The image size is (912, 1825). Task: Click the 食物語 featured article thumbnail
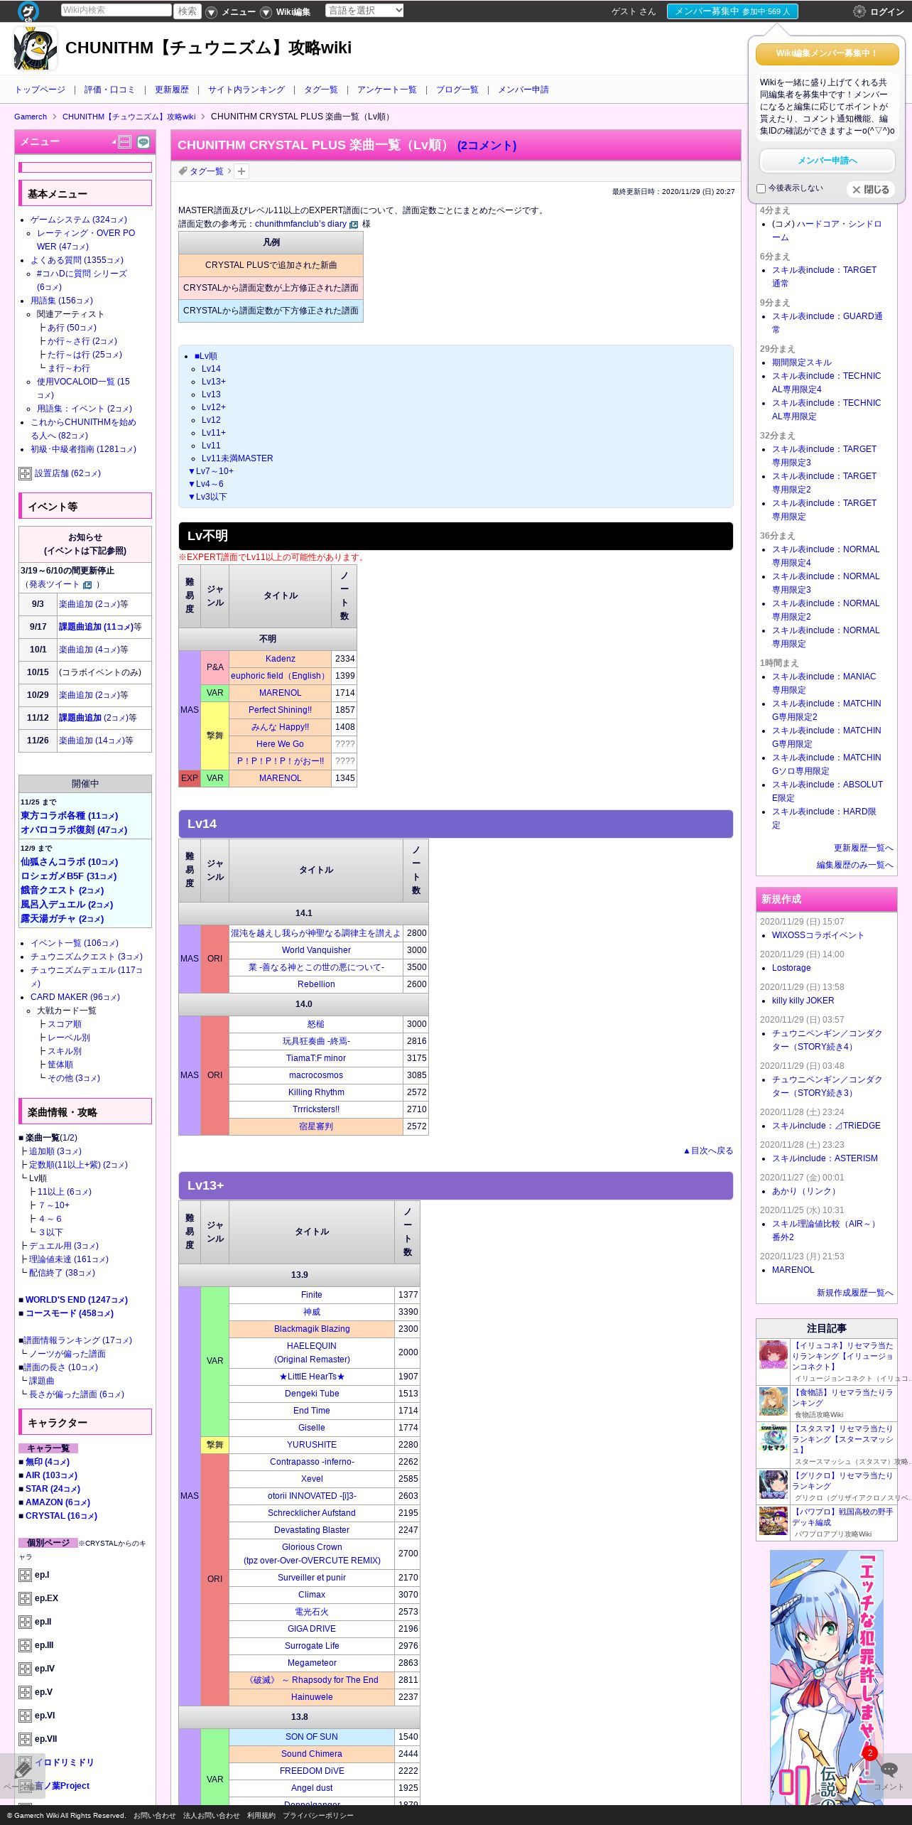(x=773, y=1401)
